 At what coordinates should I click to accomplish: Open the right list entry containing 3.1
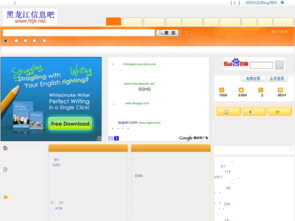[x=223, y=166]
